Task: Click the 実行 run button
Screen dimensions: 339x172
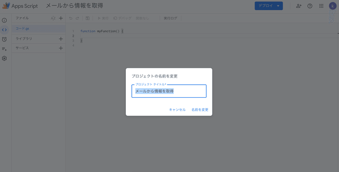Action: [103, 18]
